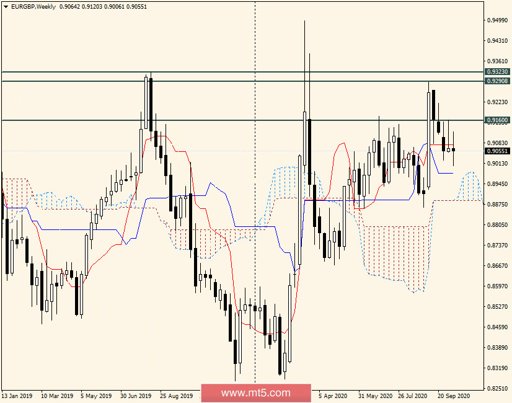Click the 10 Mar 2019 date label
The width and height of the screenshot is (512, 403).
pos(57,396)
